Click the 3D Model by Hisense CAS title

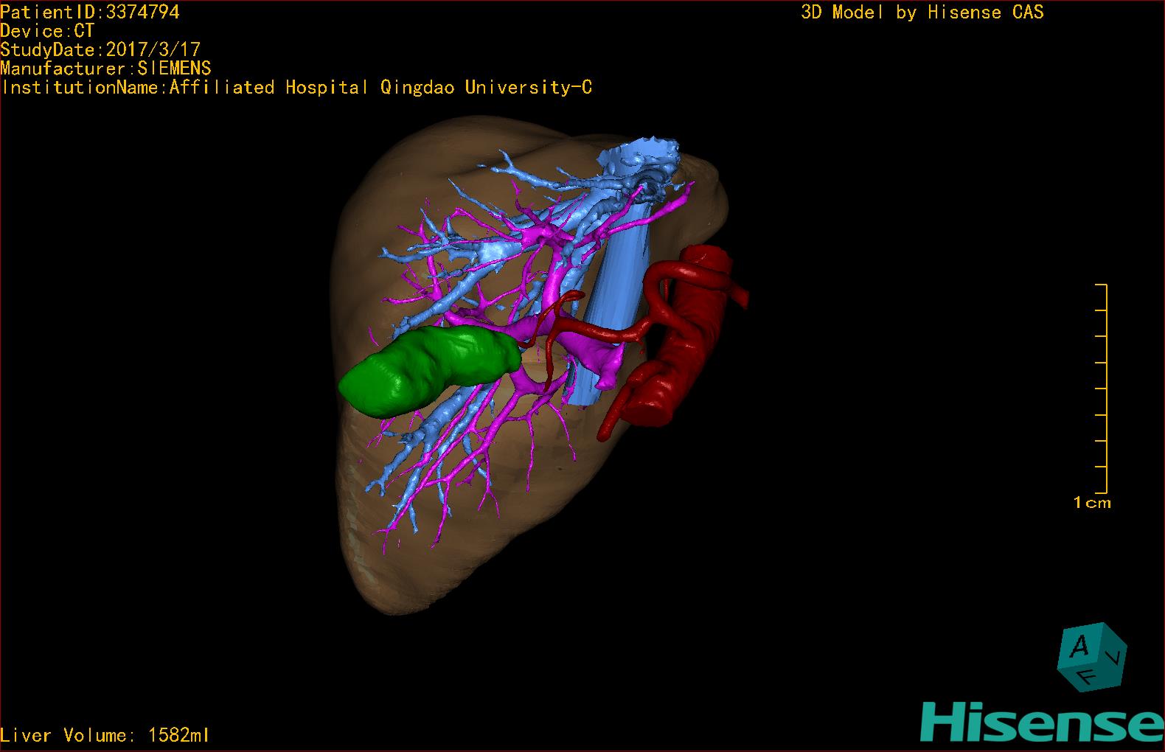[x=922, y=13]
